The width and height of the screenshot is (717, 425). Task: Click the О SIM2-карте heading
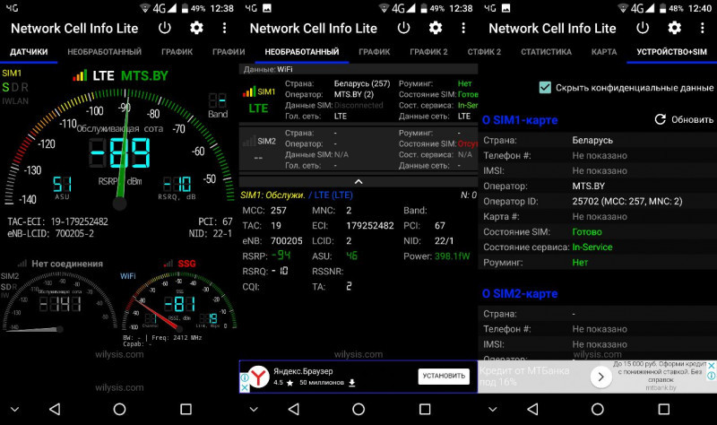pyautogui.click(x=520, y=294)
